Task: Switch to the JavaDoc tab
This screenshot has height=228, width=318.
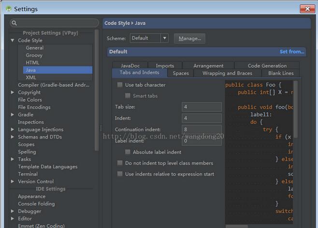Action: 130,66
